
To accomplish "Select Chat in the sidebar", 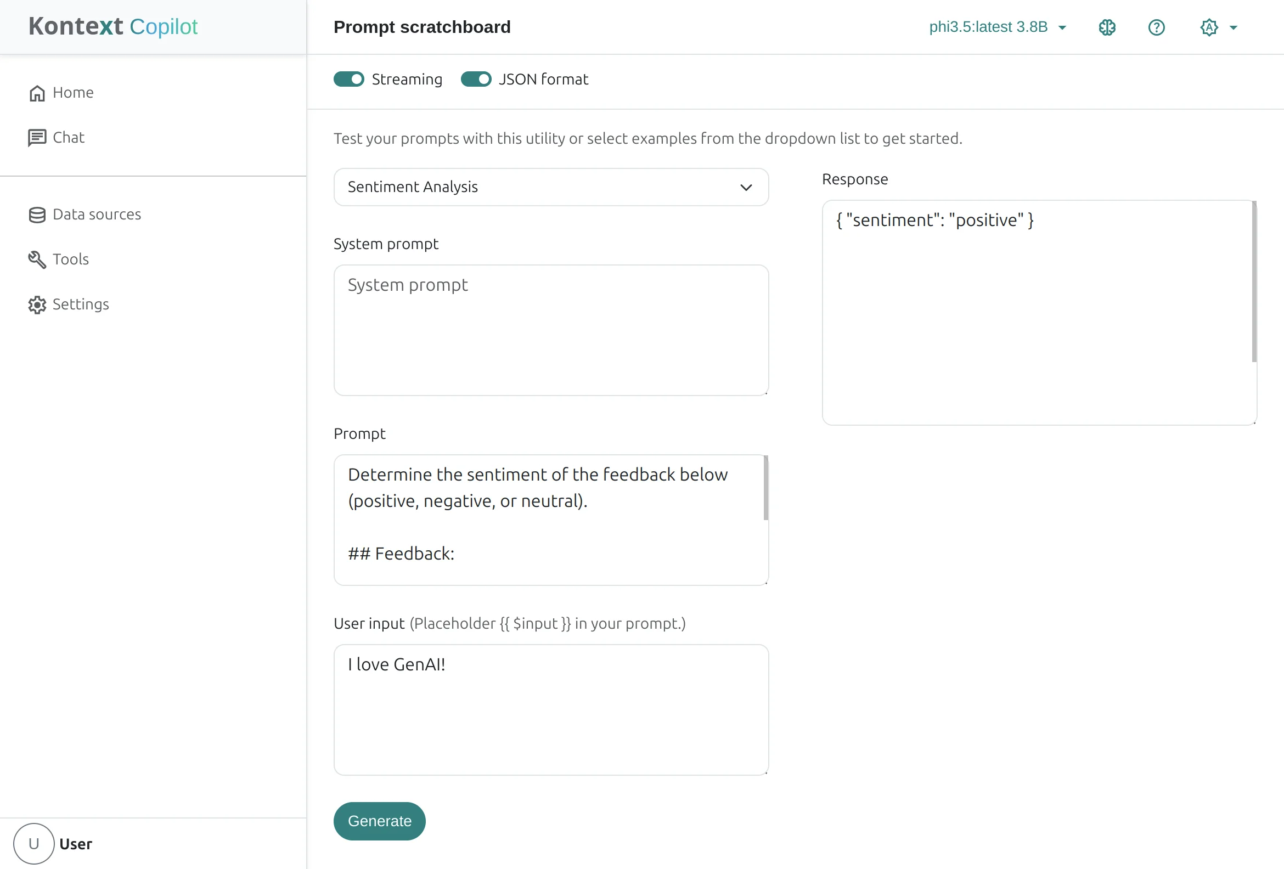I will tap(68, 137).
